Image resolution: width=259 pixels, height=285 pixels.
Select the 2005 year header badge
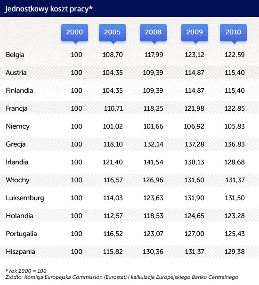pos(112,33)
